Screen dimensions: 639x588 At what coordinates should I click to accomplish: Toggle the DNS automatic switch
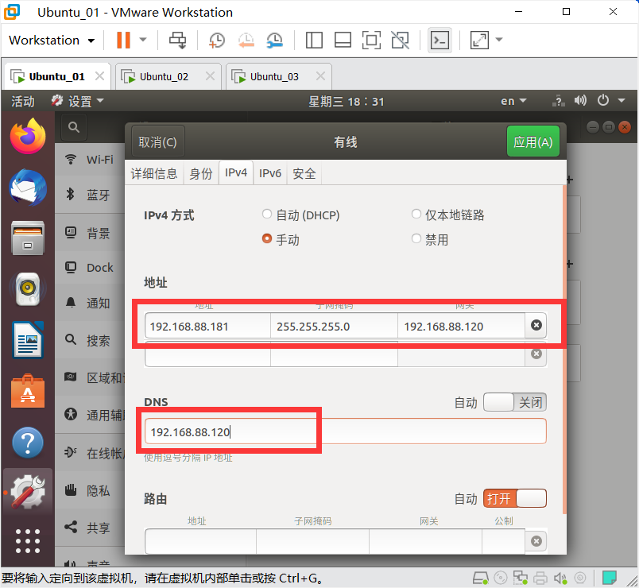[x=514, y=403]
